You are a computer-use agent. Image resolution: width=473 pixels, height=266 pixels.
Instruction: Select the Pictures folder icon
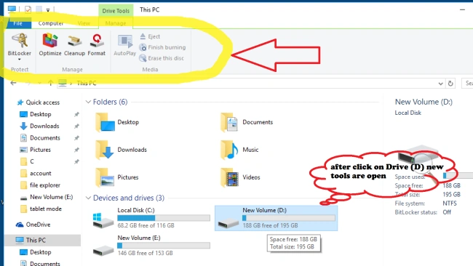(x=105, y=177)
